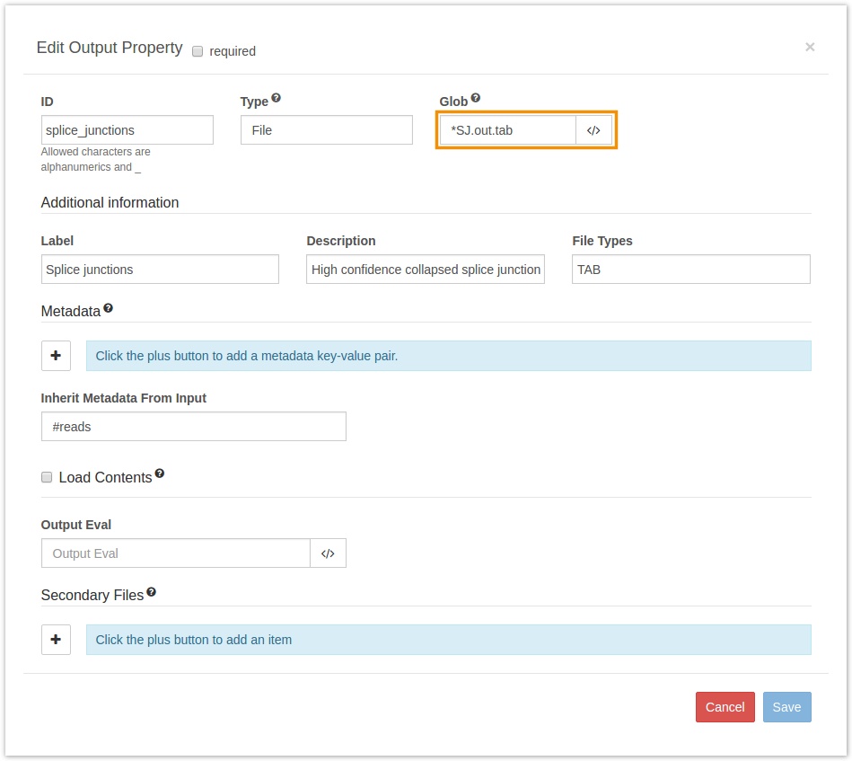Click the File Types field containing TAB
852x761 pixels.
(690, 270)
